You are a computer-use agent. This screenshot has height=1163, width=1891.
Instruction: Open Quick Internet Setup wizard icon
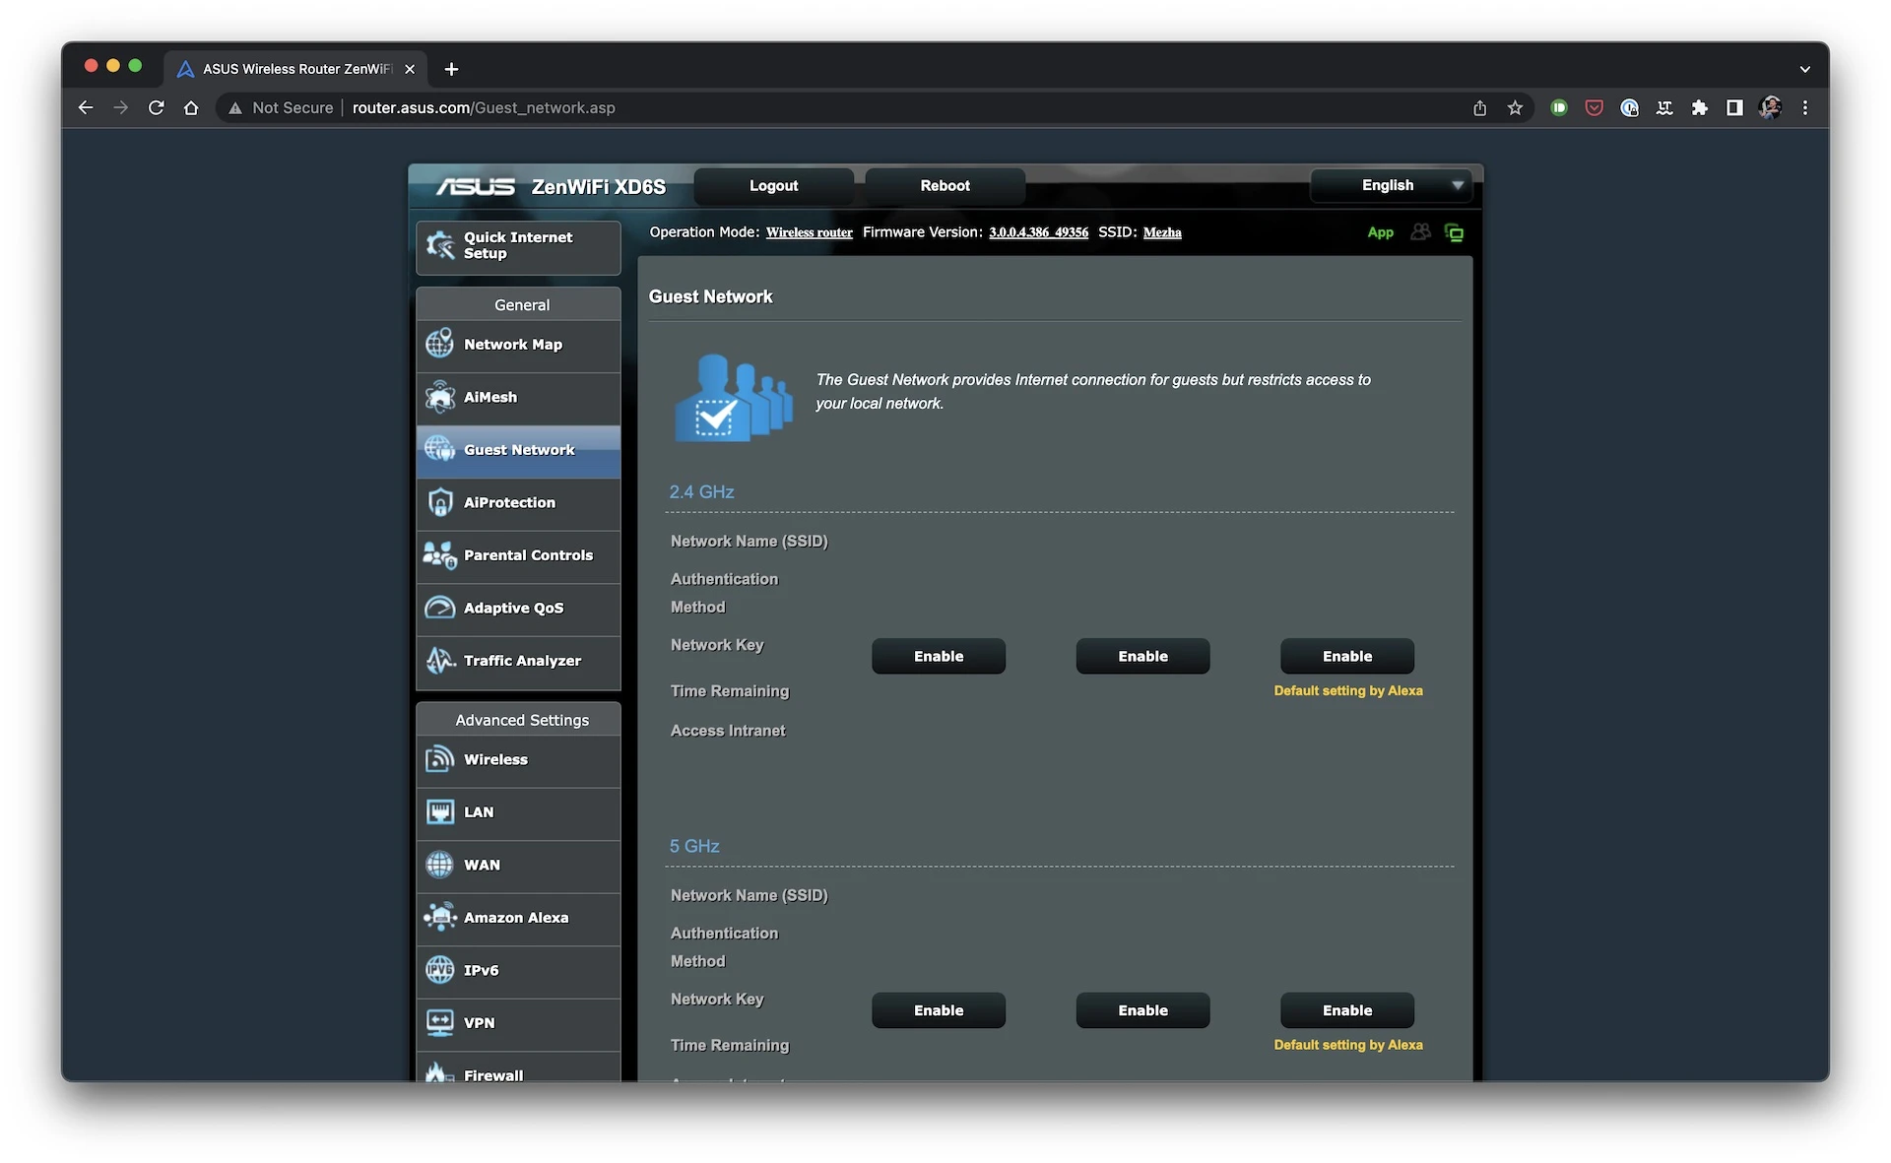[x=439, y=245]
